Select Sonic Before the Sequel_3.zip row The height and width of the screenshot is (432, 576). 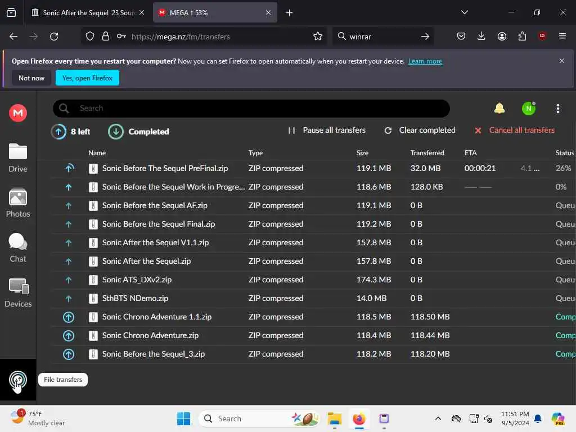pyautogui.click(x=313, y=354)
